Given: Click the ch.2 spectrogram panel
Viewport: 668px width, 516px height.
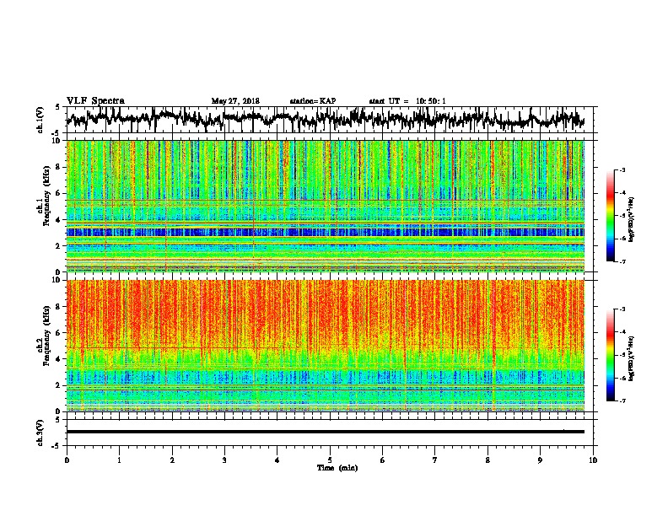Looking at the screenshot, I should 326,346.
